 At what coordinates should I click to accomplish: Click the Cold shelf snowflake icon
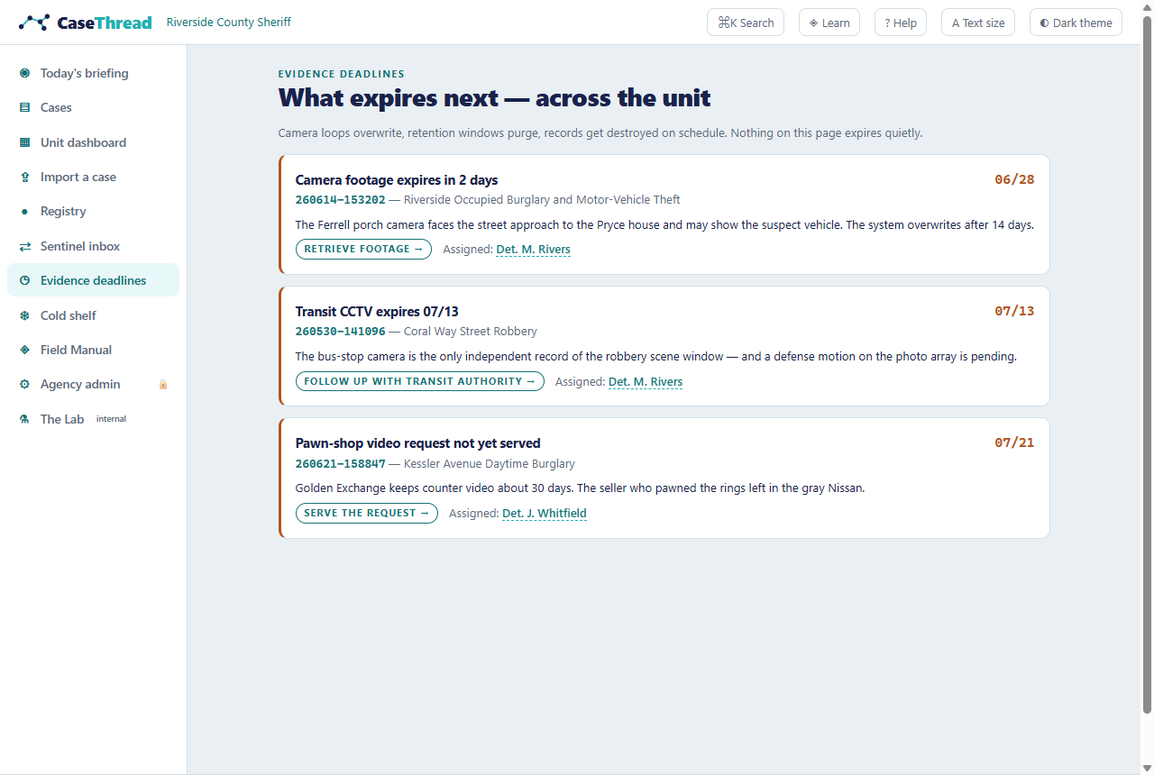(24, 315)
